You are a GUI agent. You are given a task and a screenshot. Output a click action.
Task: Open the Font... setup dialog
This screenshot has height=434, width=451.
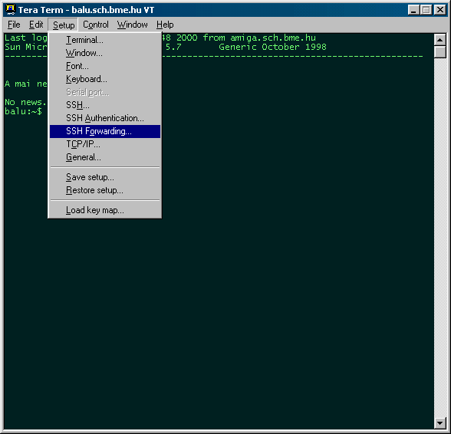click(105, 66)
